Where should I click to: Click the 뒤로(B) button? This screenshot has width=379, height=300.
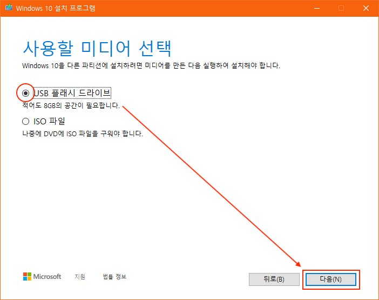pos(274,279)
